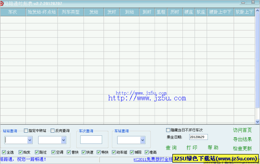Click the 列车类型 column header
The width and height of the screenshot is (260, 164).
pos(71,12)
